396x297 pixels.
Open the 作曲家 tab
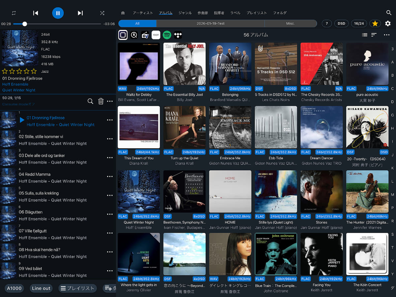[x=203, y=13]
